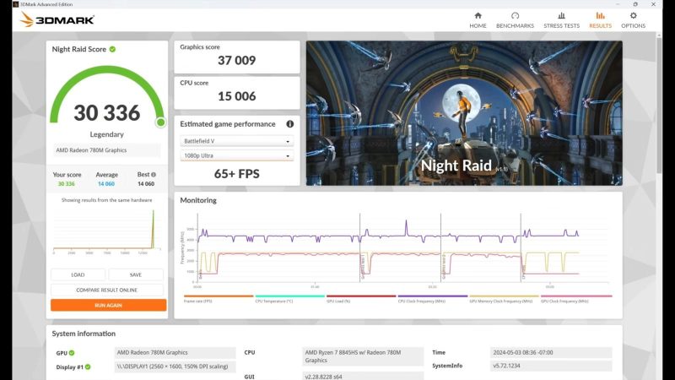Toggle Frame rate (FPS) legend series
This screenshot has height=380, width=675.
pyautogui.click(x=218, y=300)
